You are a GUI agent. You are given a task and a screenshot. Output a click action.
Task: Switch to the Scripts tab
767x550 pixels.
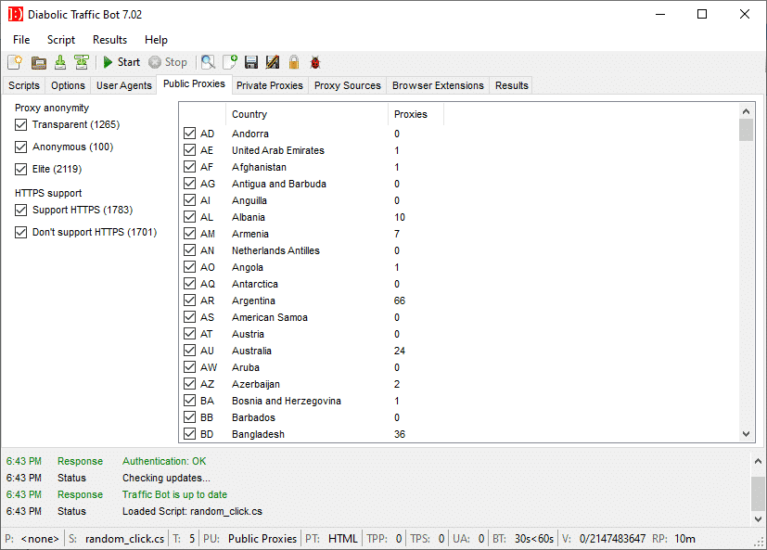(24, 85)
